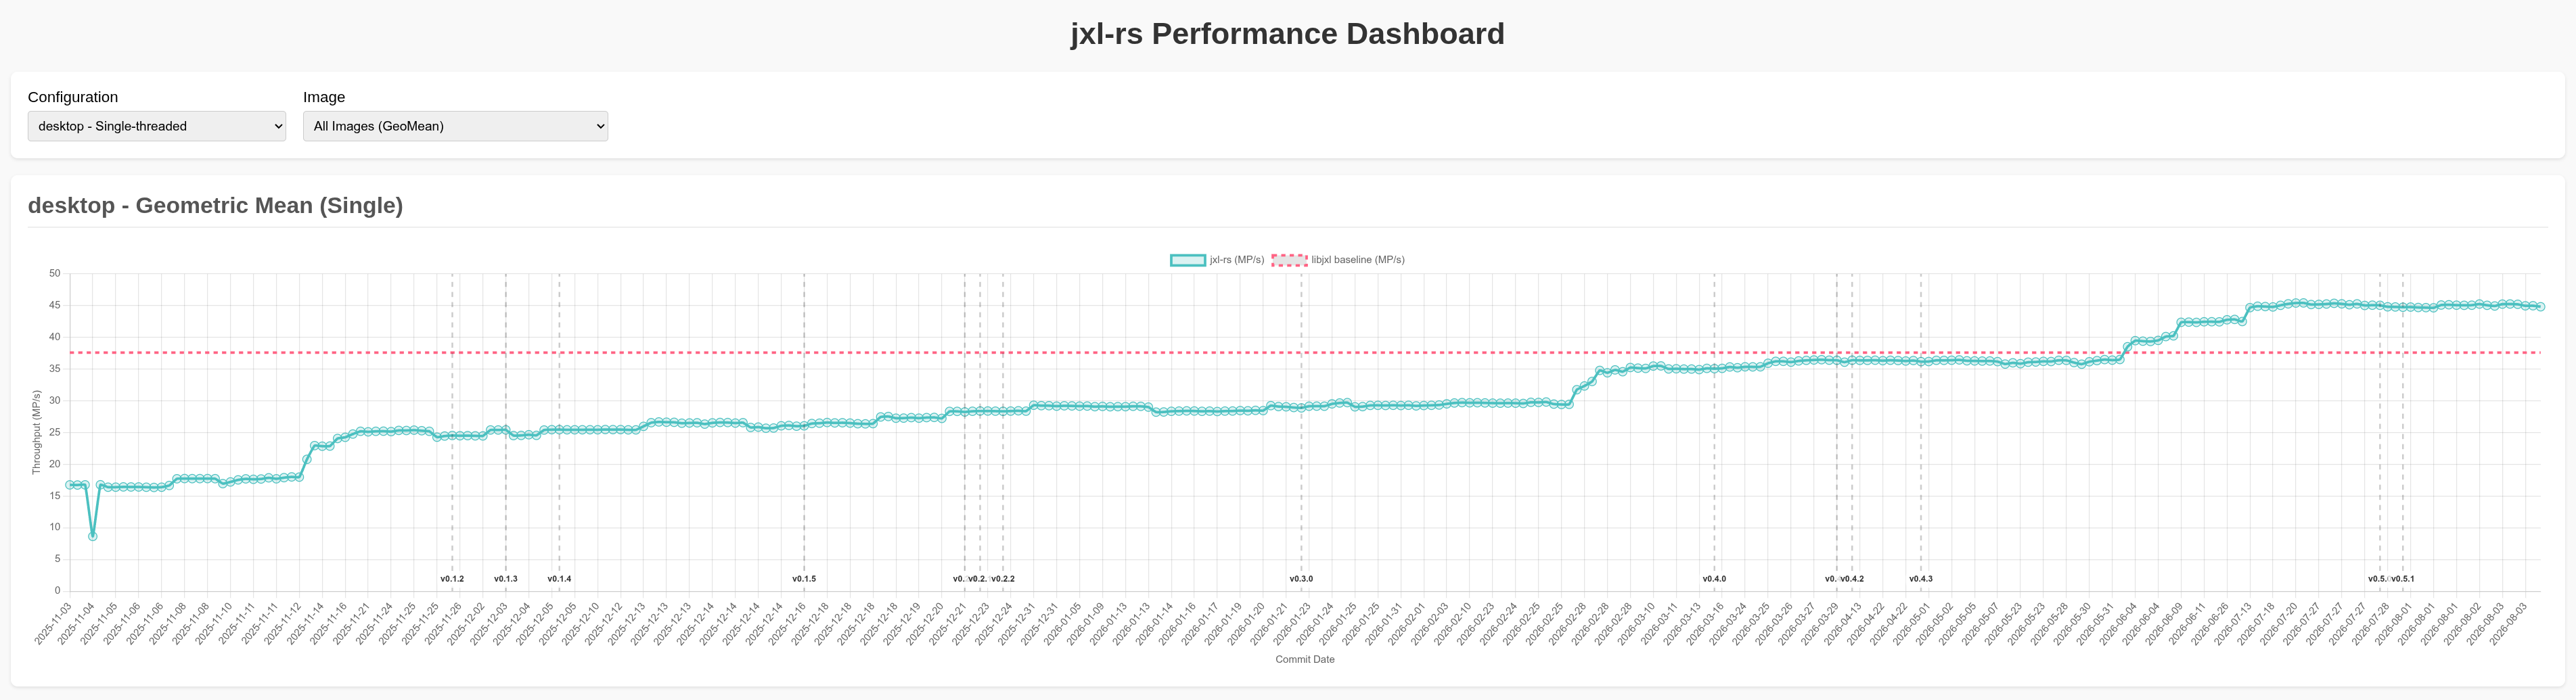This screenshot has width=2576, height=700.
Task: Open the Image selection dropdown
Action: pyautogui.click(x=455, y=126)
